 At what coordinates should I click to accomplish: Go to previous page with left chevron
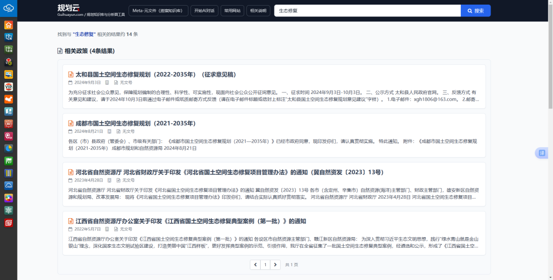[255, 265]
